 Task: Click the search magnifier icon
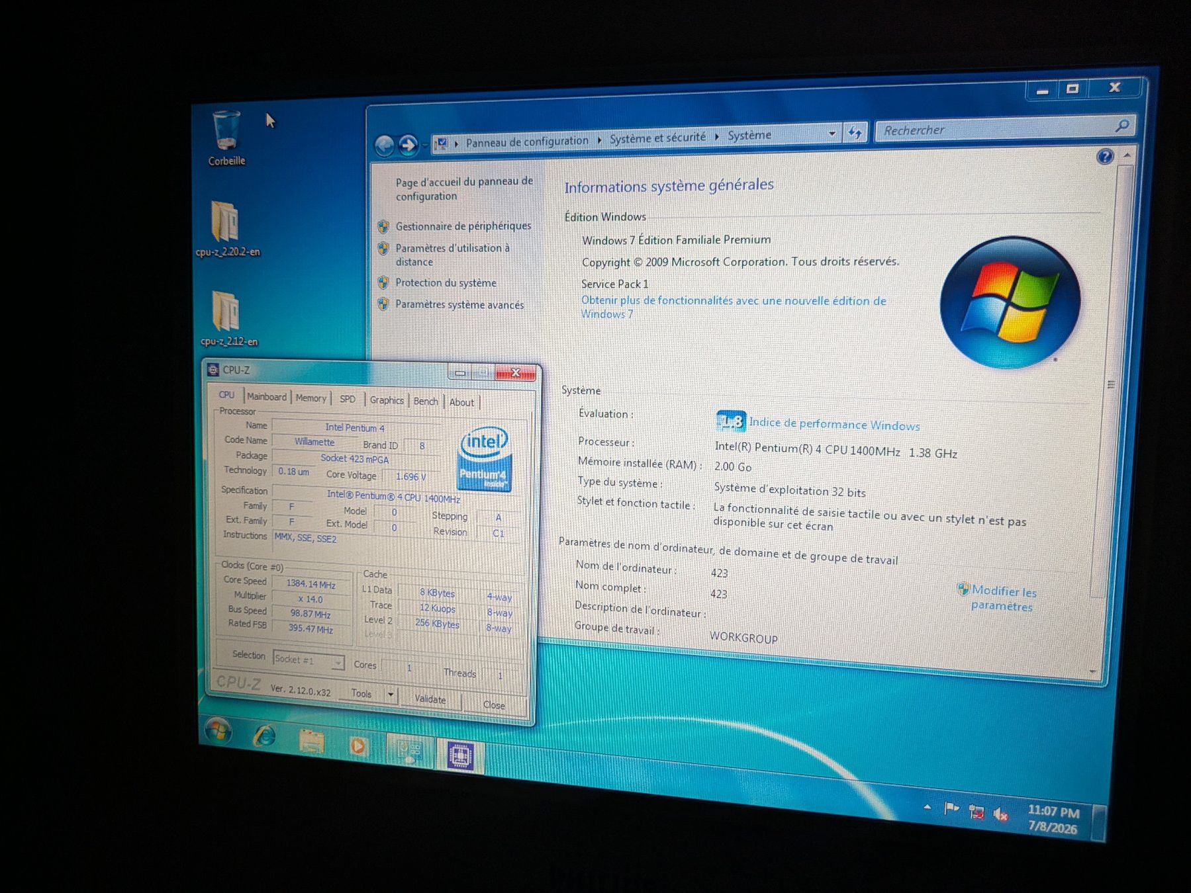(1122, 125)
